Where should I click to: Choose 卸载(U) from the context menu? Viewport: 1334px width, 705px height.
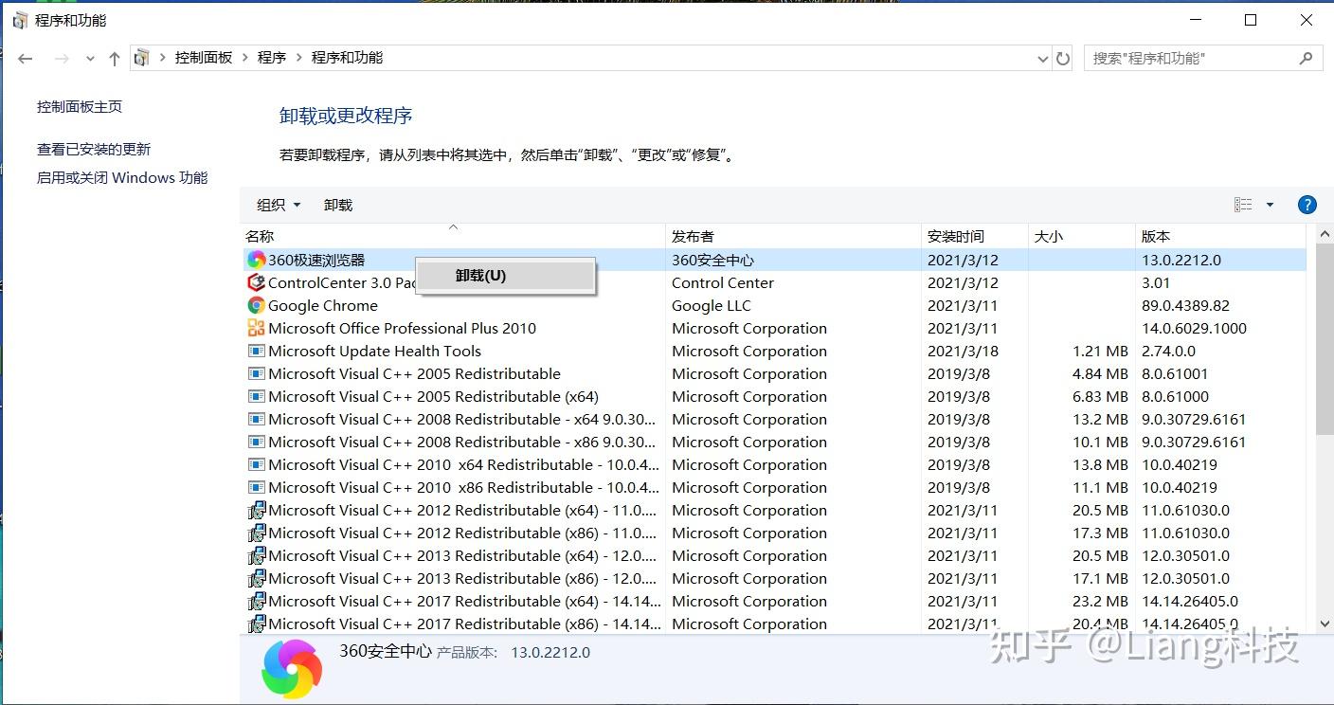point(505,276)
